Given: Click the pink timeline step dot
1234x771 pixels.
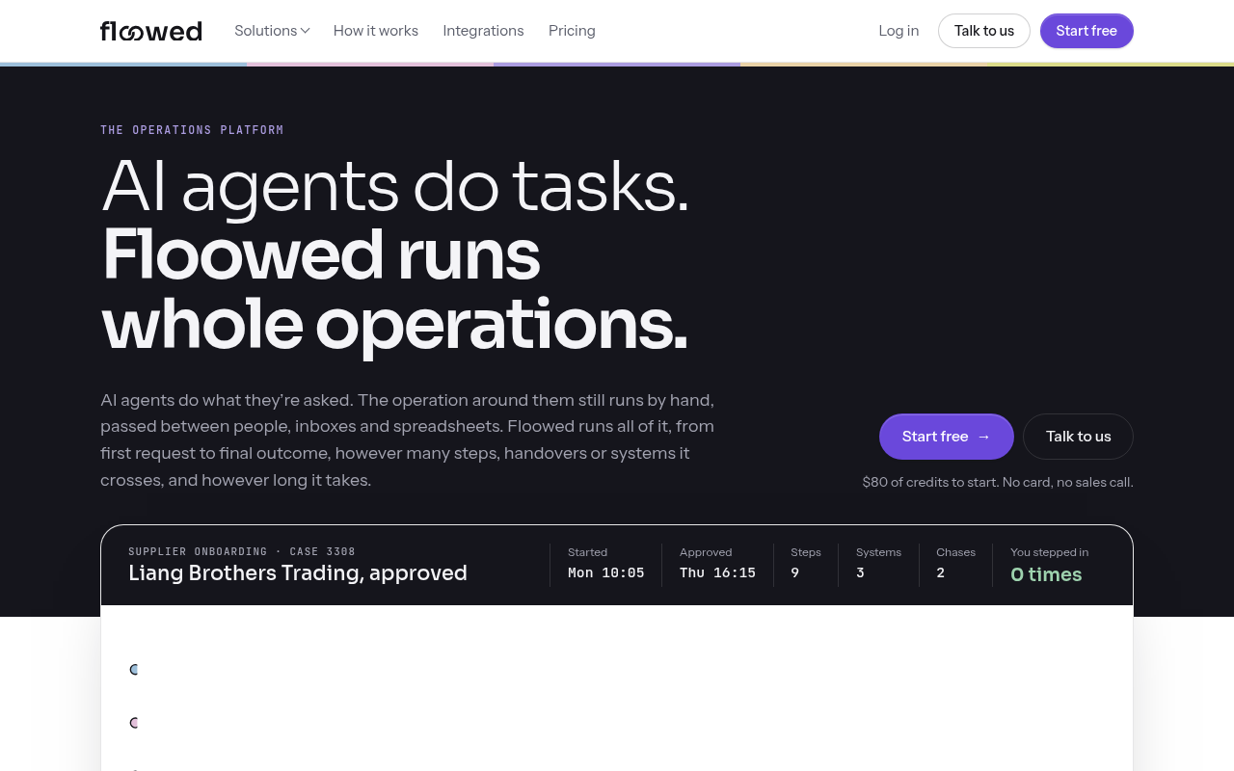Looking at the screenshot, I should [x=134, y=723].
